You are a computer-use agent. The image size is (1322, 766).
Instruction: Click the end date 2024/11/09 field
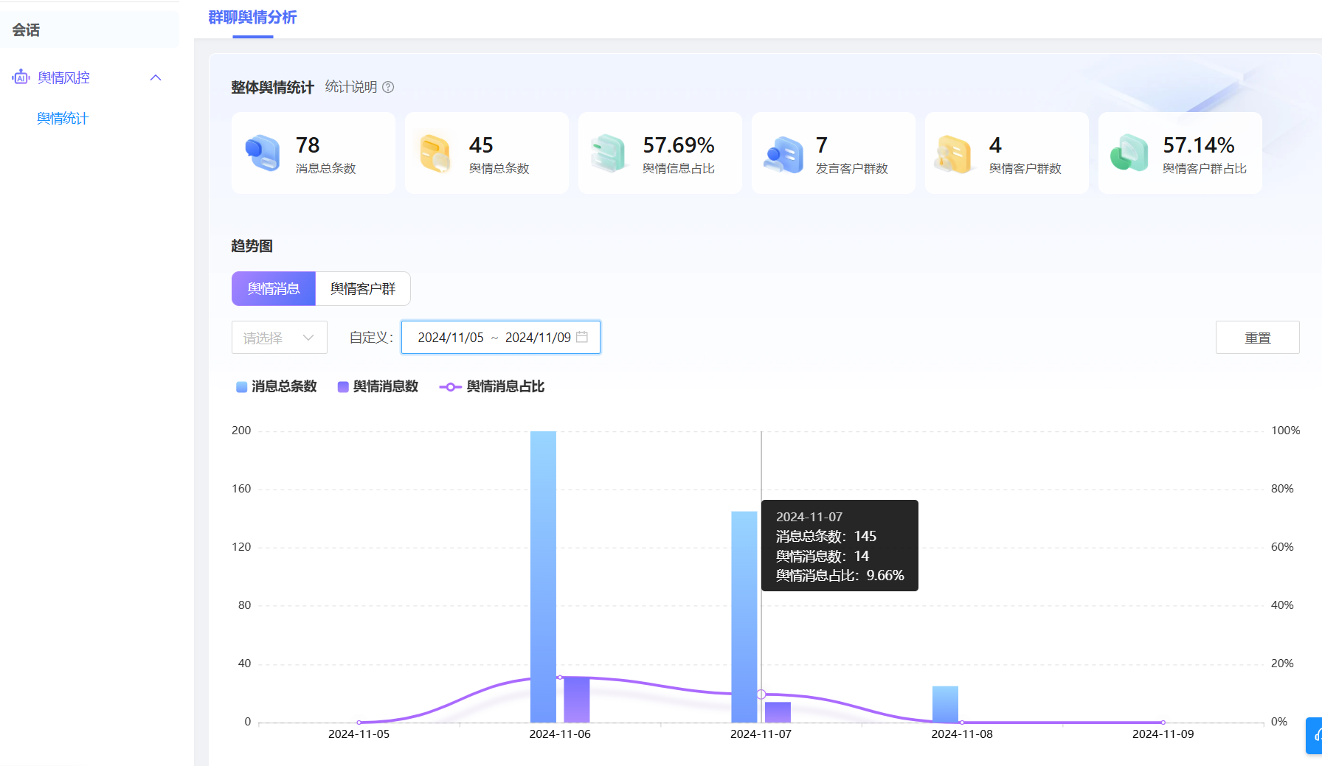(538, 338)
